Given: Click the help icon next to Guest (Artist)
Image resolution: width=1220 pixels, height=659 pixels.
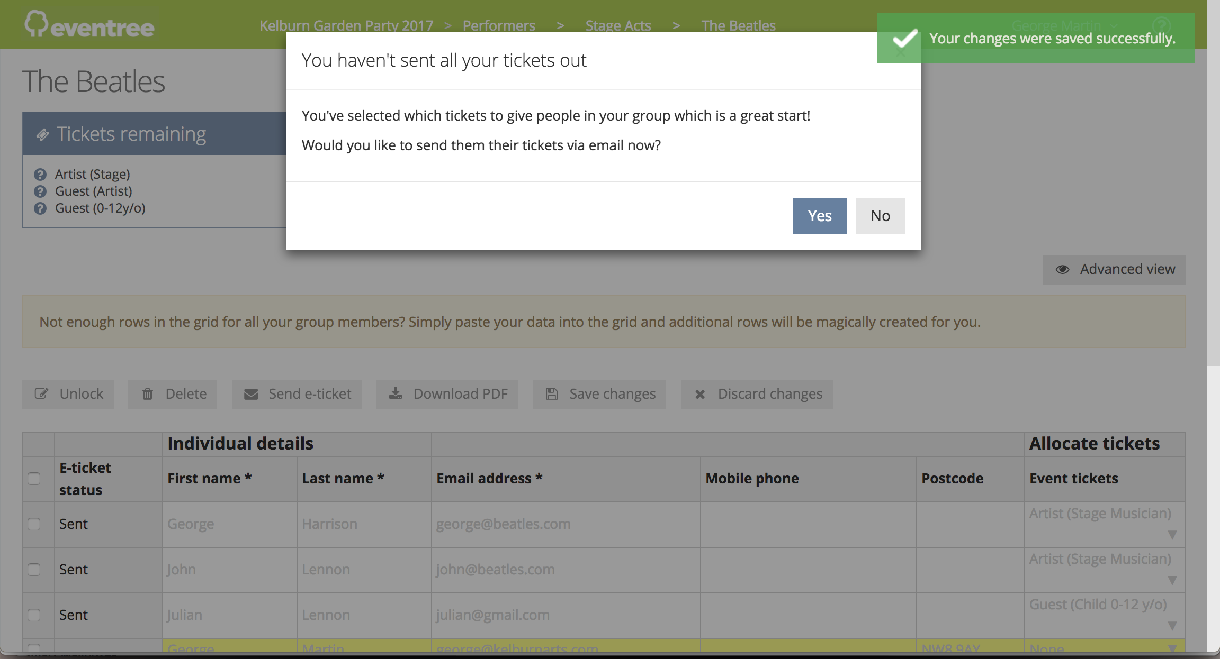Looking at the screenshot, I should tap(40, 191).
